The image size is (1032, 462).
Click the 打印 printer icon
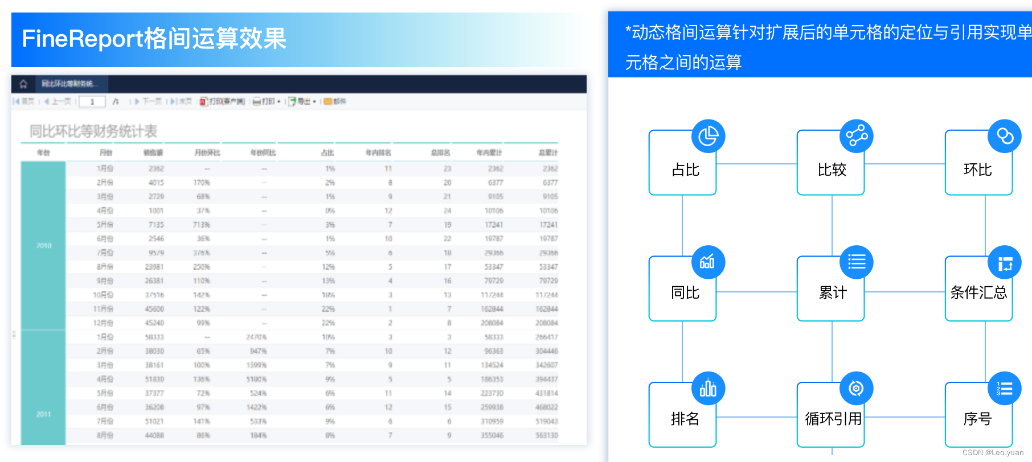(x=257, y=101)
